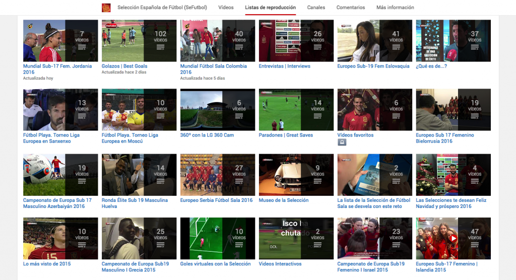Image resolution: width=516 pixels, height=280 pixels.
Task: Click the Entrevistas thumbnail with 26 vídeos
Action: (x=296, y=40)
